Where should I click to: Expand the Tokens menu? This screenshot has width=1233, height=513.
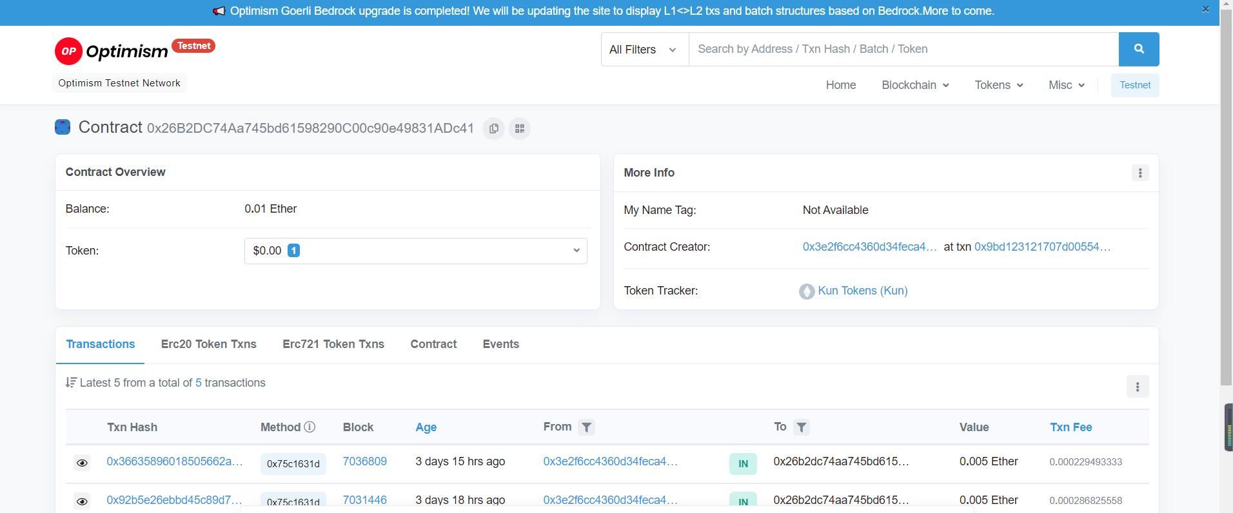[999, 85]
